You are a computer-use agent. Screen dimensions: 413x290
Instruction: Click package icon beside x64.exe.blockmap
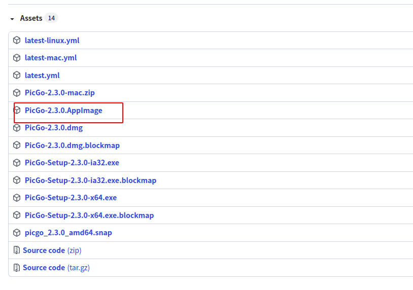tap(17, 215)
